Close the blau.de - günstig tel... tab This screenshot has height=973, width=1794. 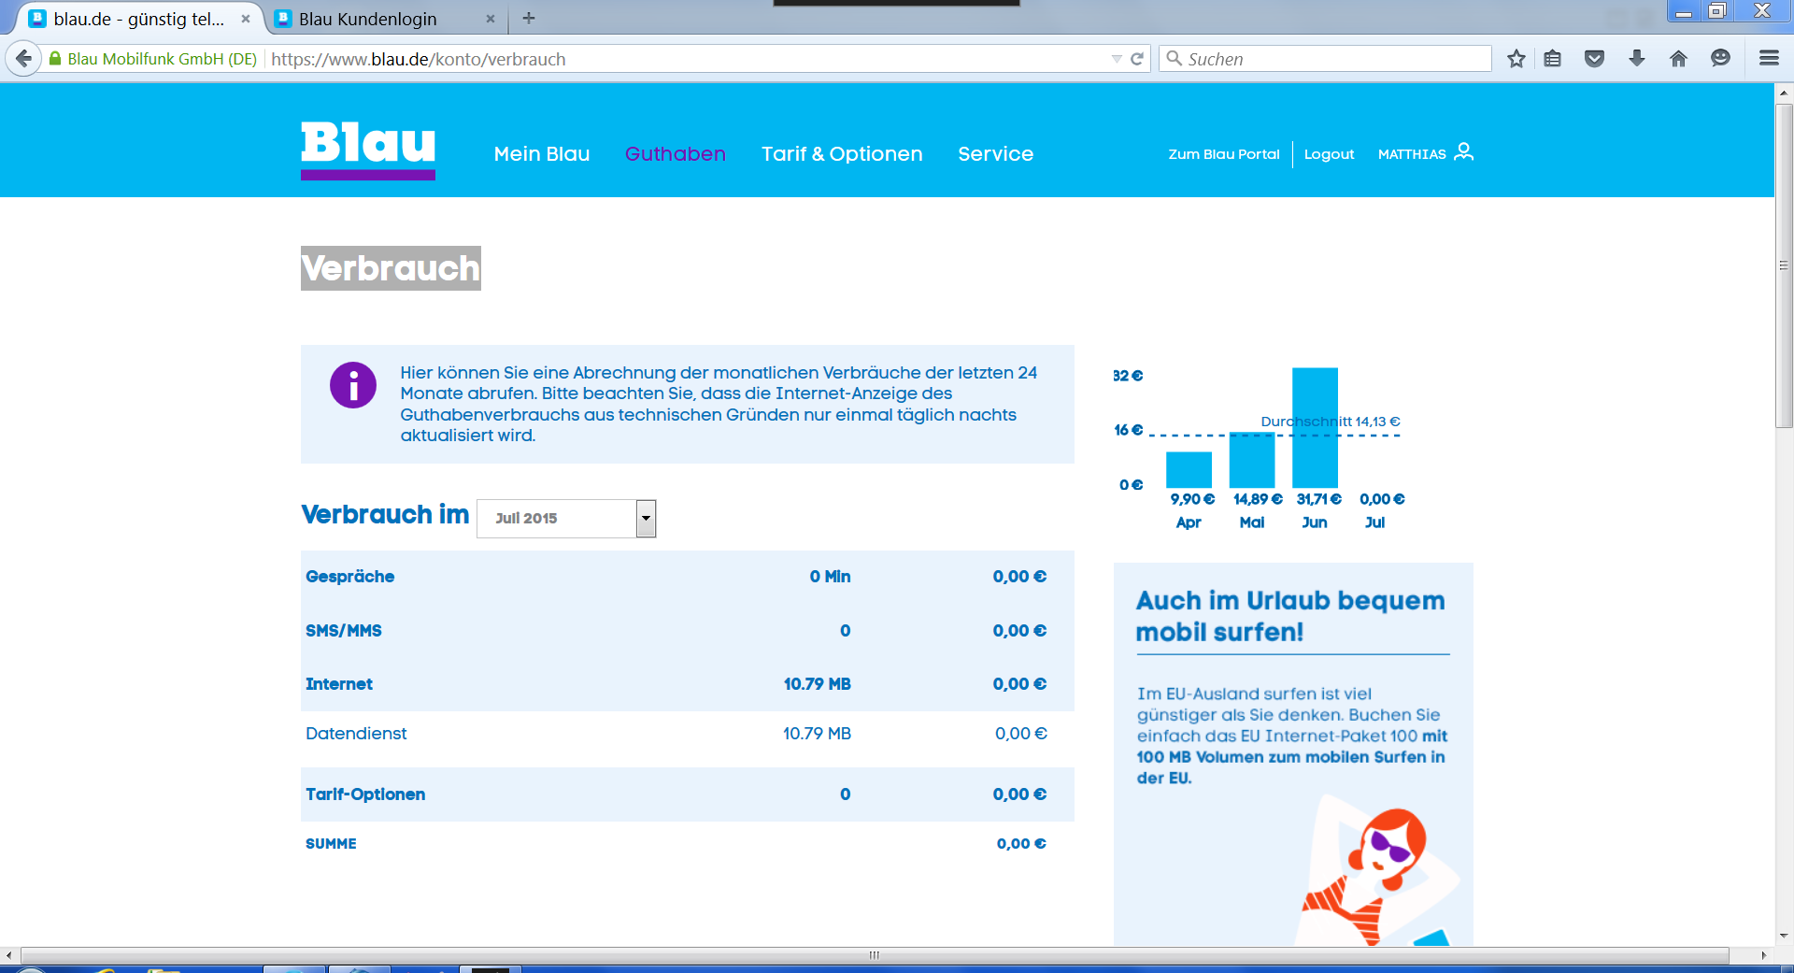click(x=246, y=19)
